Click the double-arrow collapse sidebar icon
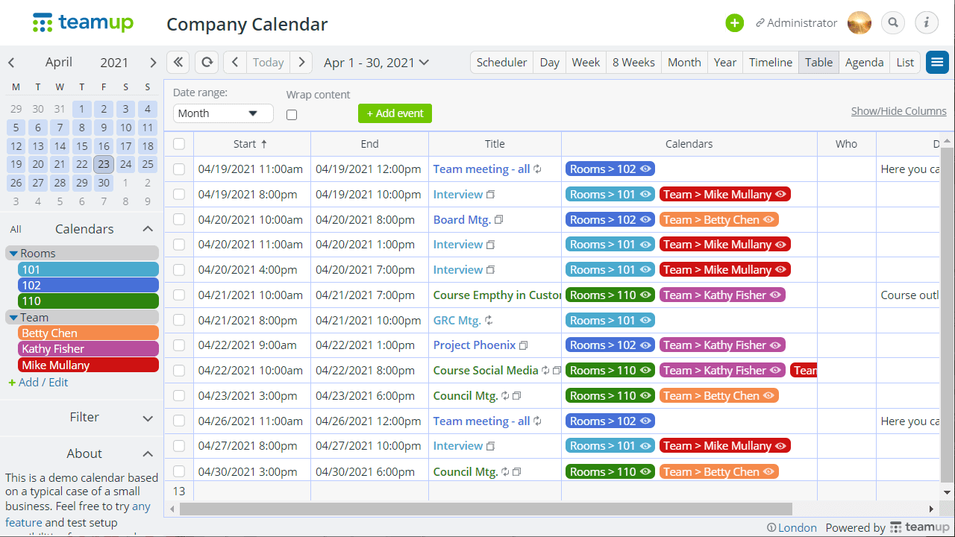This screenshot has width=955, height=537. point(178,63)
